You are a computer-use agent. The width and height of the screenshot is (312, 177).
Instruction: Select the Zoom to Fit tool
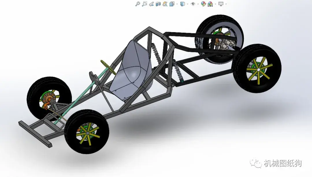(138, 4)
